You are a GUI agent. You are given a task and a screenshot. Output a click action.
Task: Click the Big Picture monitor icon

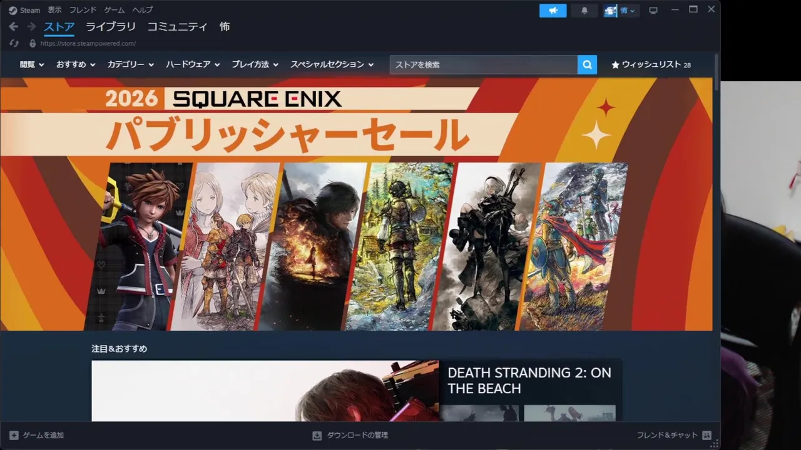point(653,11)
